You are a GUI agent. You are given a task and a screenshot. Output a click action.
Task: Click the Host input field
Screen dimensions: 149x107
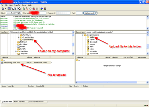pyautogui.click(x=14, y=13)
